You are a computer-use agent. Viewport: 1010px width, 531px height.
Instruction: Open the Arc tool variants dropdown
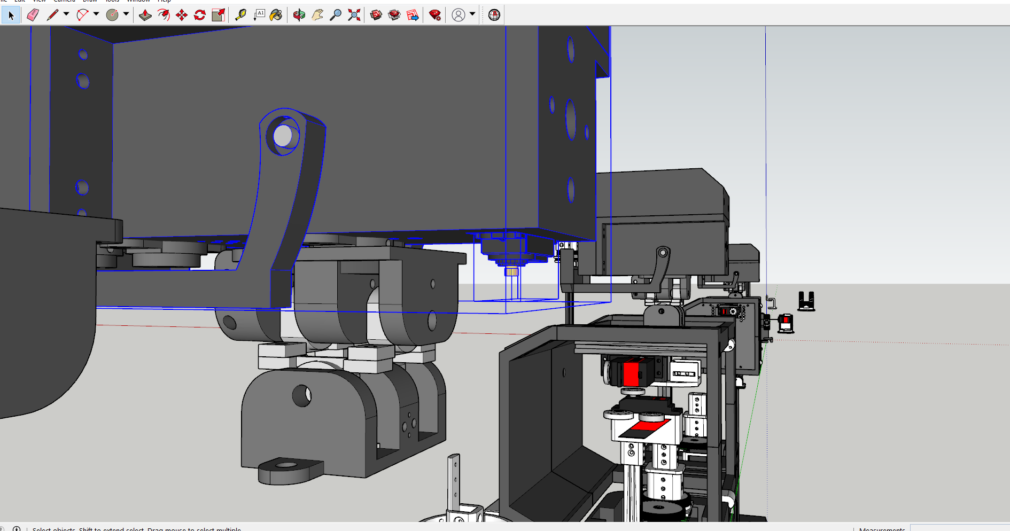96,14
